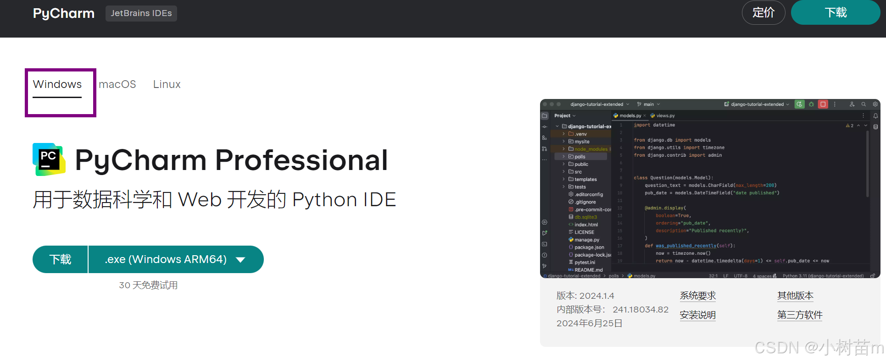Screen dimensions: 886x362
Task: Click the 下载 download button beside installer selector
Action: pyautogui.click(x=60, y=259)
